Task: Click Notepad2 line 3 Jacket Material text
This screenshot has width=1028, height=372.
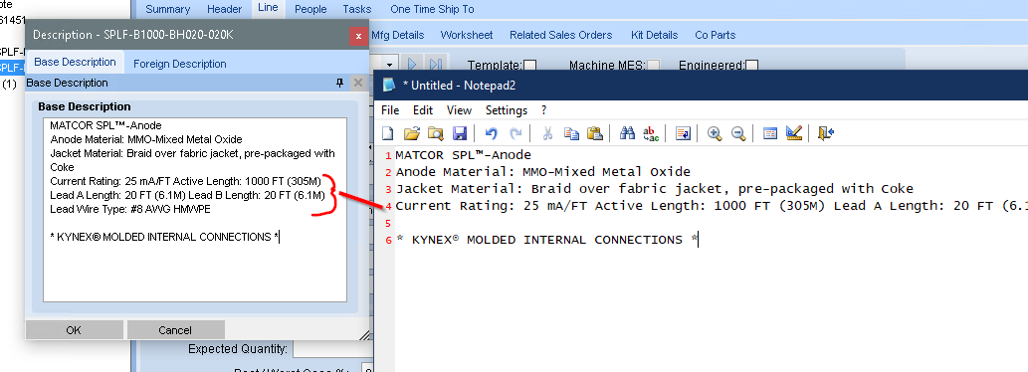Action: (654, 189)
